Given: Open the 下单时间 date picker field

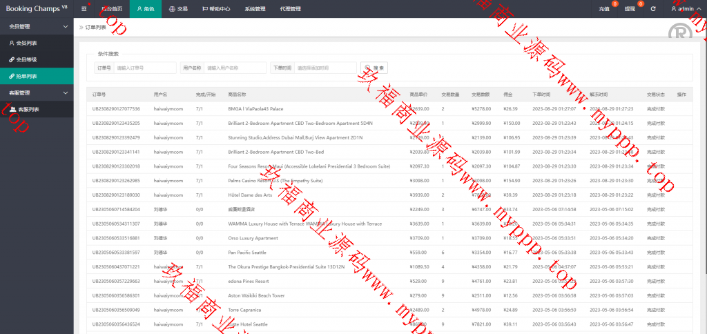Looking at the screenshot, I should point(325,68).
